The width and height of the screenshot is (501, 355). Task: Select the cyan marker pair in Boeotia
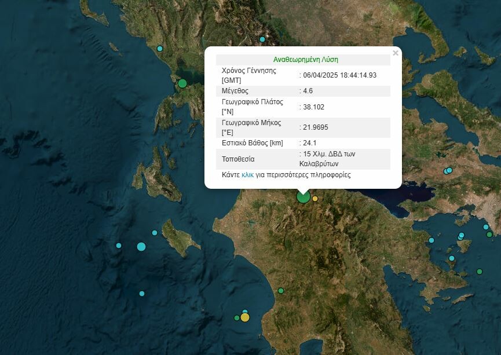(448, 171)
